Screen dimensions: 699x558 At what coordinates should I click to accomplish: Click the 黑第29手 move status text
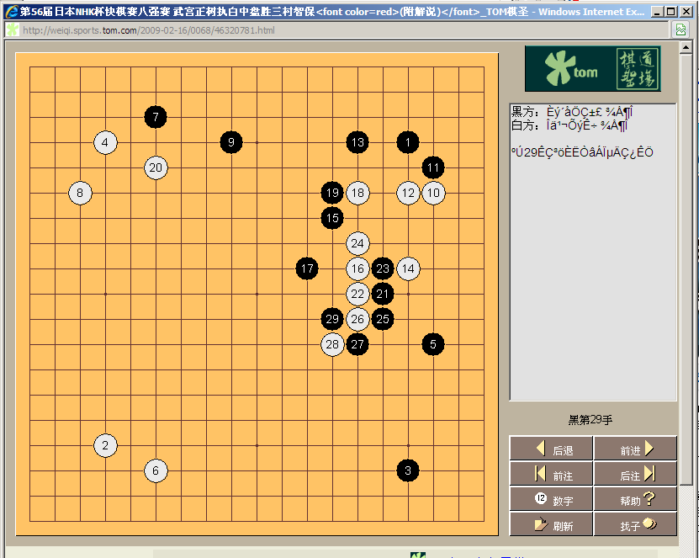[x=590, y=420]
